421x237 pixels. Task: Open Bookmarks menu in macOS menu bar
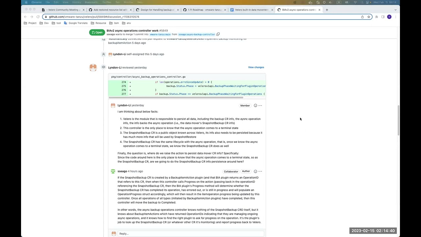(91, 2)
